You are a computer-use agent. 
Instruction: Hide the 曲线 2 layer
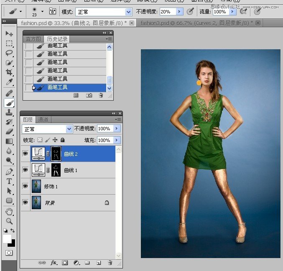(x=25, y=154)
